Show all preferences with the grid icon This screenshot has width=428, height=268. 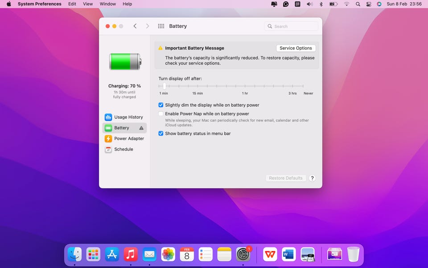point(161,26)
